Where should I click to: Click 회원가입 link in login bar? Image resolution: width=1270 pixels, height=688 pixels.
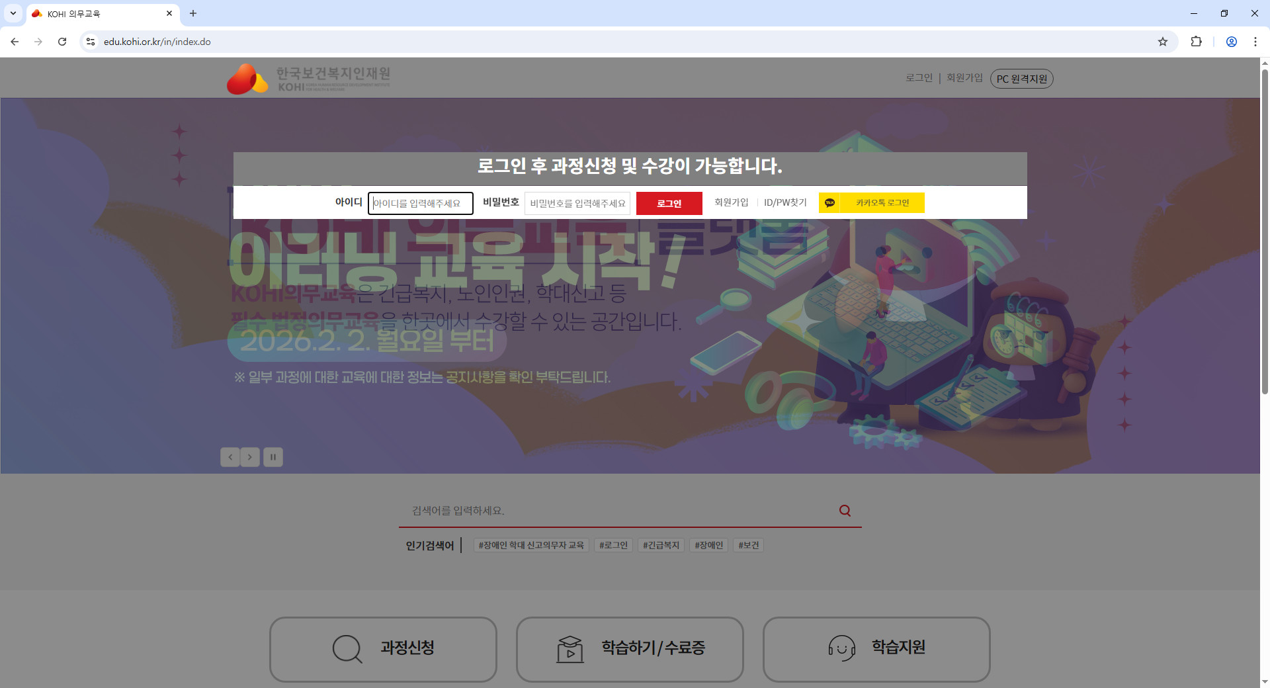(x=732, y=202)
